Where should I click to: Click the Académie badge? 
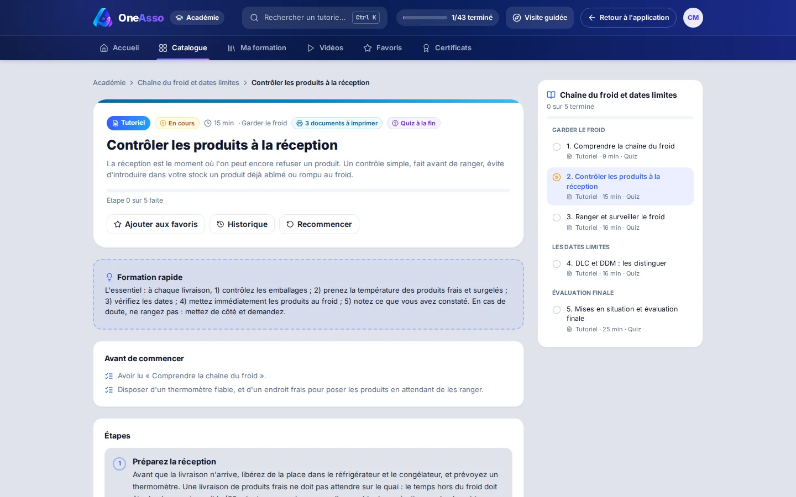click(197, 18)
